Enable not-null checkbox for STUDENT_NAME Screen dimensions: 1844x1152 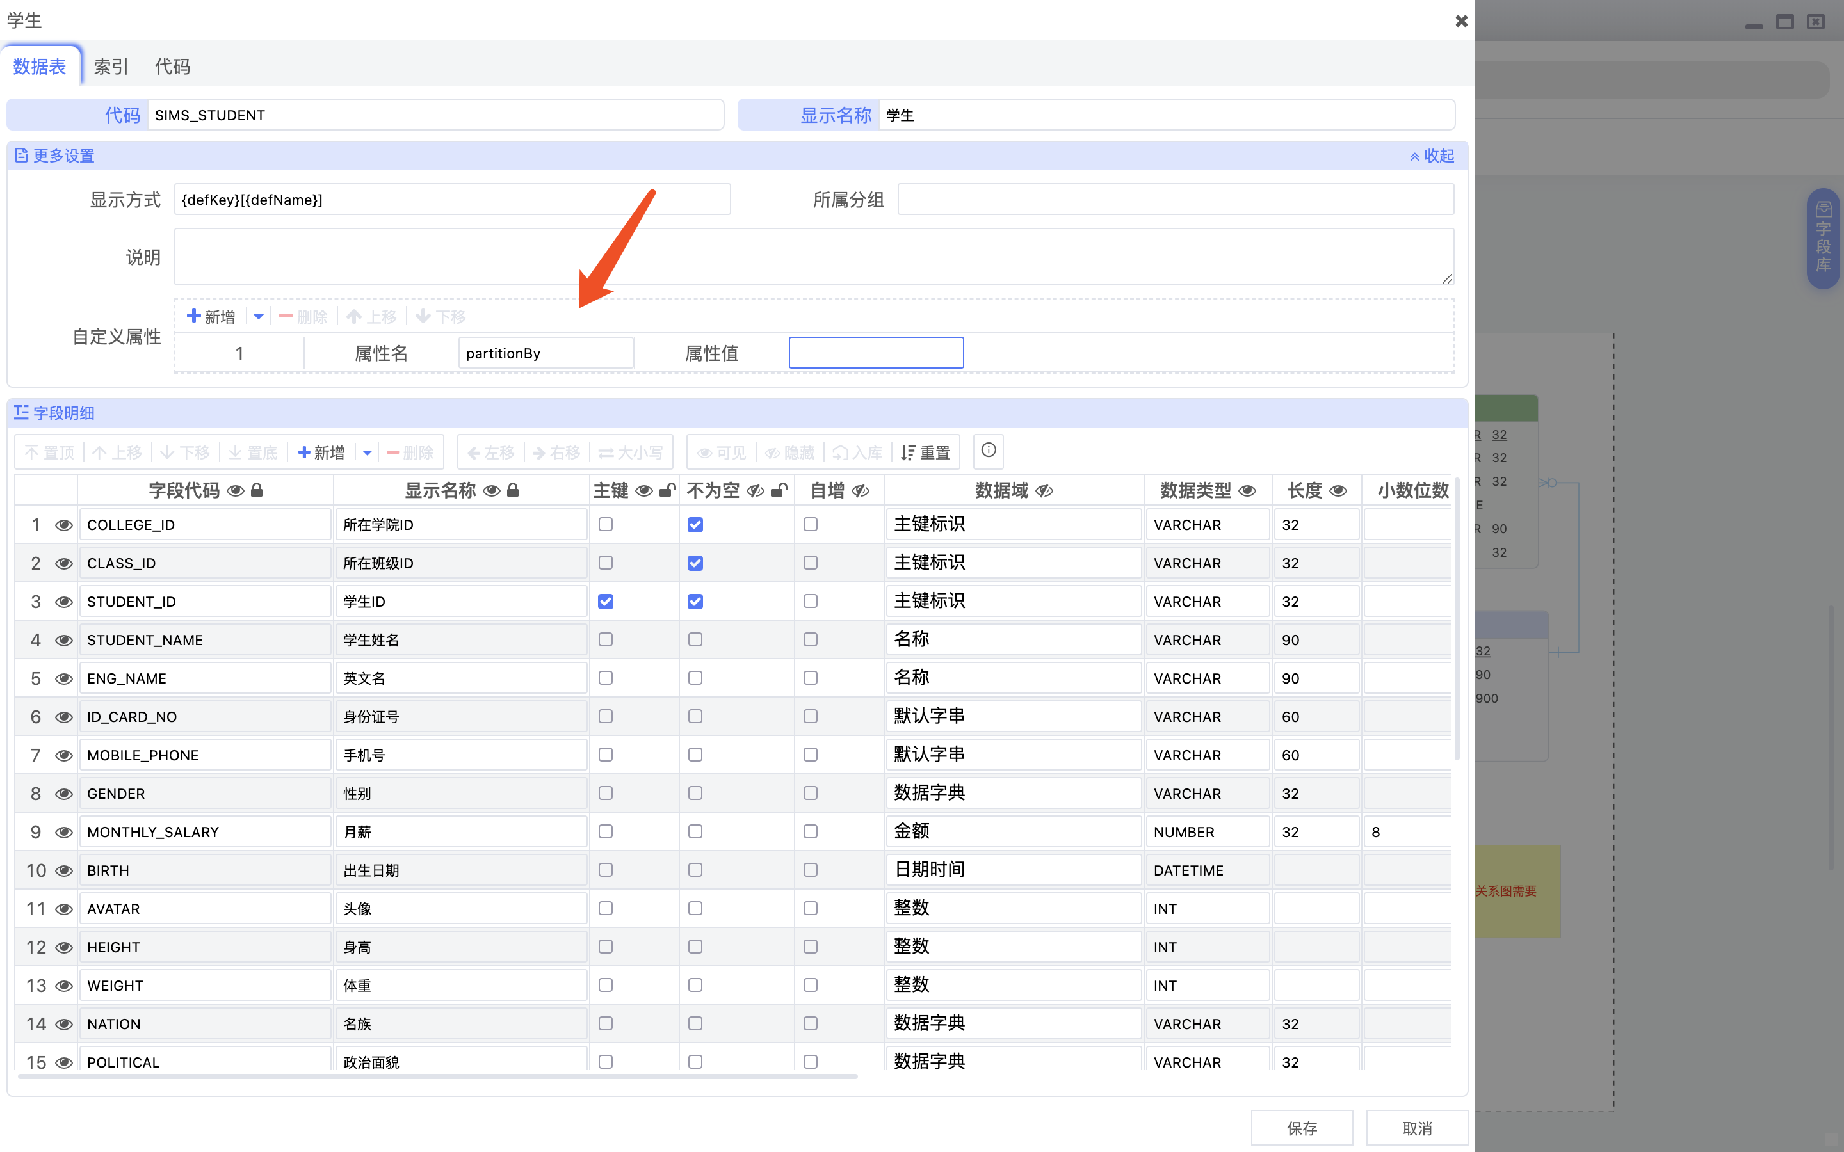(695, 639)
